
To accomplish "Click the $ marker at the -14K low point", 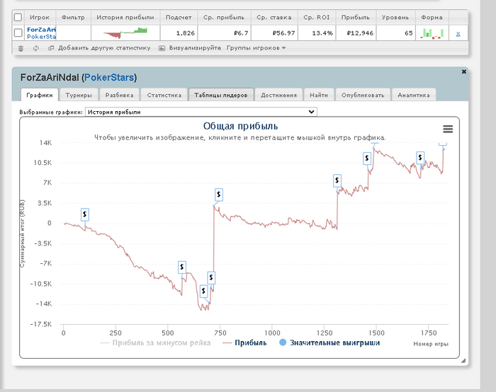I will 204,291.
